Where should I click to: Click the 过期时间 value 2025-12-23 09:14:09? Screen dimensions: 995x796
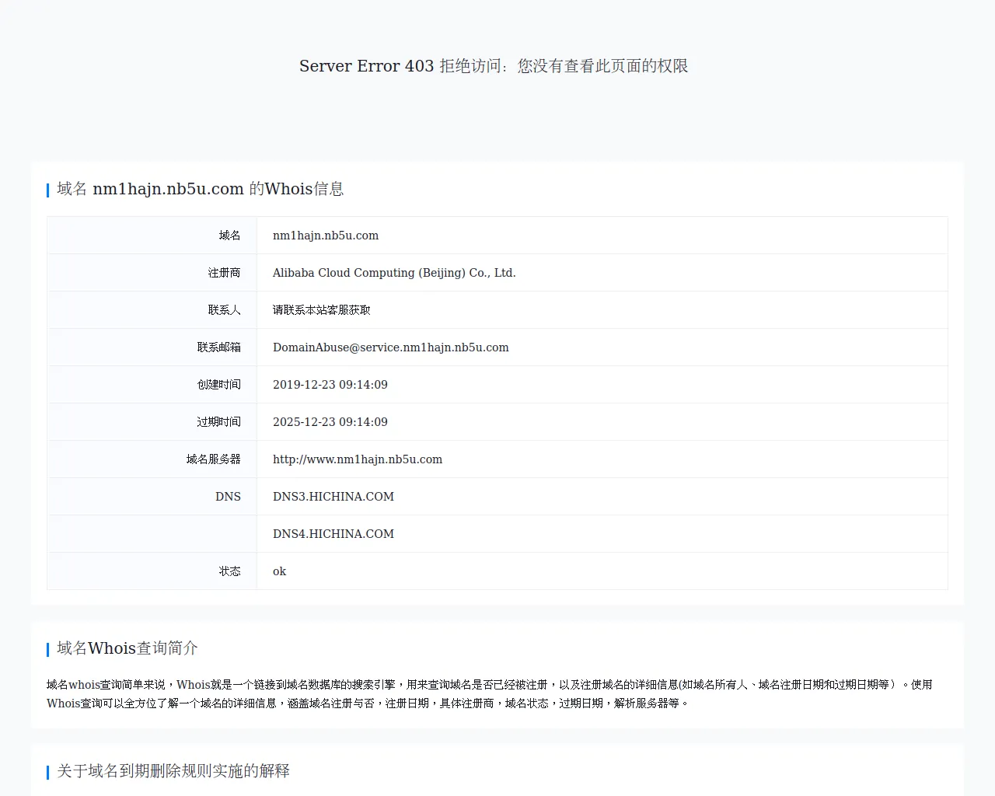pyautogui.click(x=330, y=421)
